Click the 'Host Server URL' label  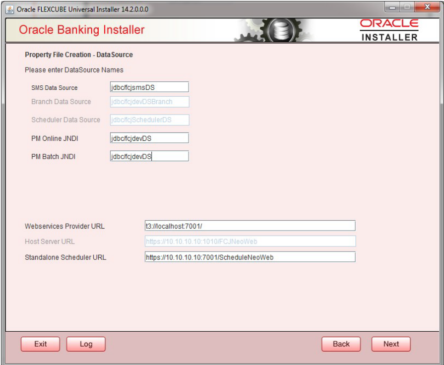[50, 242]
